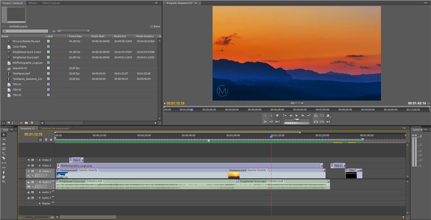
Task: Click the Export Frame camera icon
Action: (x=328, y=122)
